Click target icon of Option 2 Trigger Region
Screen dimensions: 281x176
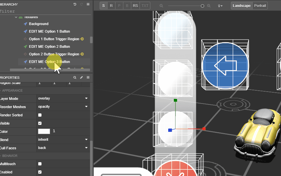point(25,54)
